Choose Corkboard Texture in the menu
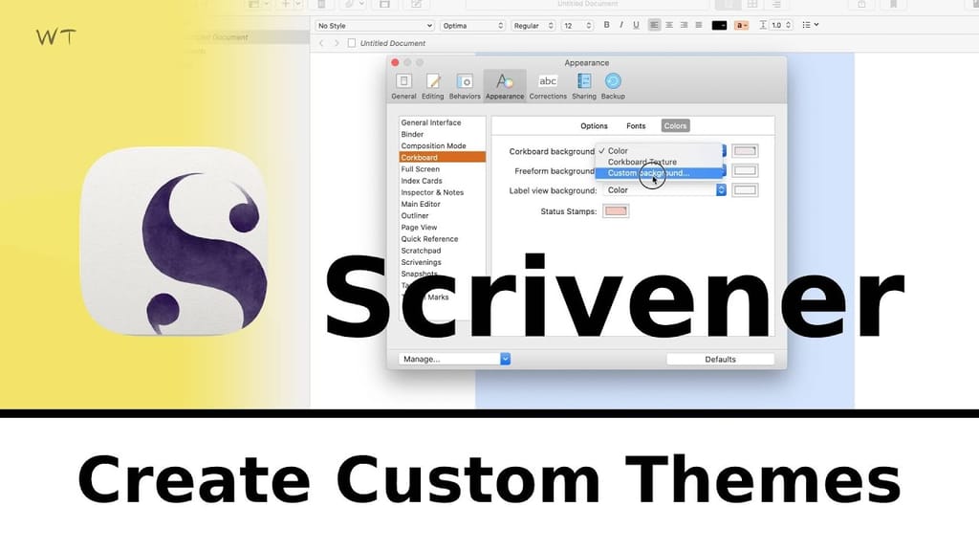The image size is (979, 551). pos(660,162)
